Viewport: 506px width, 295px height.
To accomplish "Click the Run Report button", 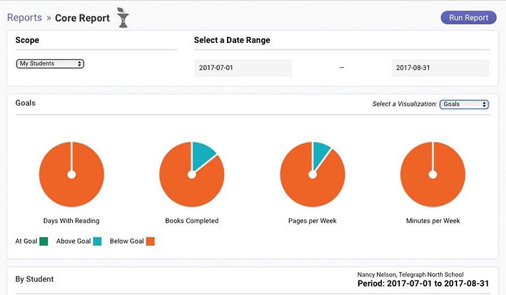I will (468, 18).
